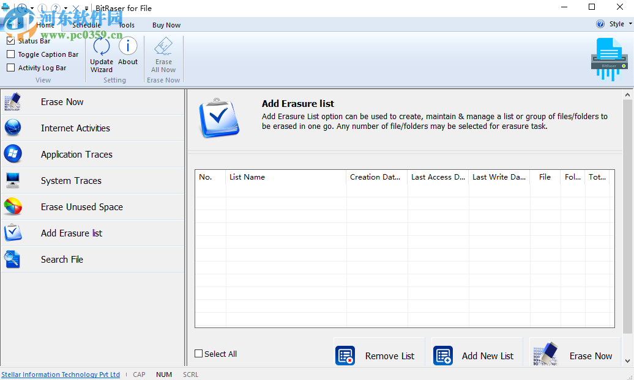Open the Tools ribbon tab
Screen dimensions: 634x380
[x=126, y=25]
